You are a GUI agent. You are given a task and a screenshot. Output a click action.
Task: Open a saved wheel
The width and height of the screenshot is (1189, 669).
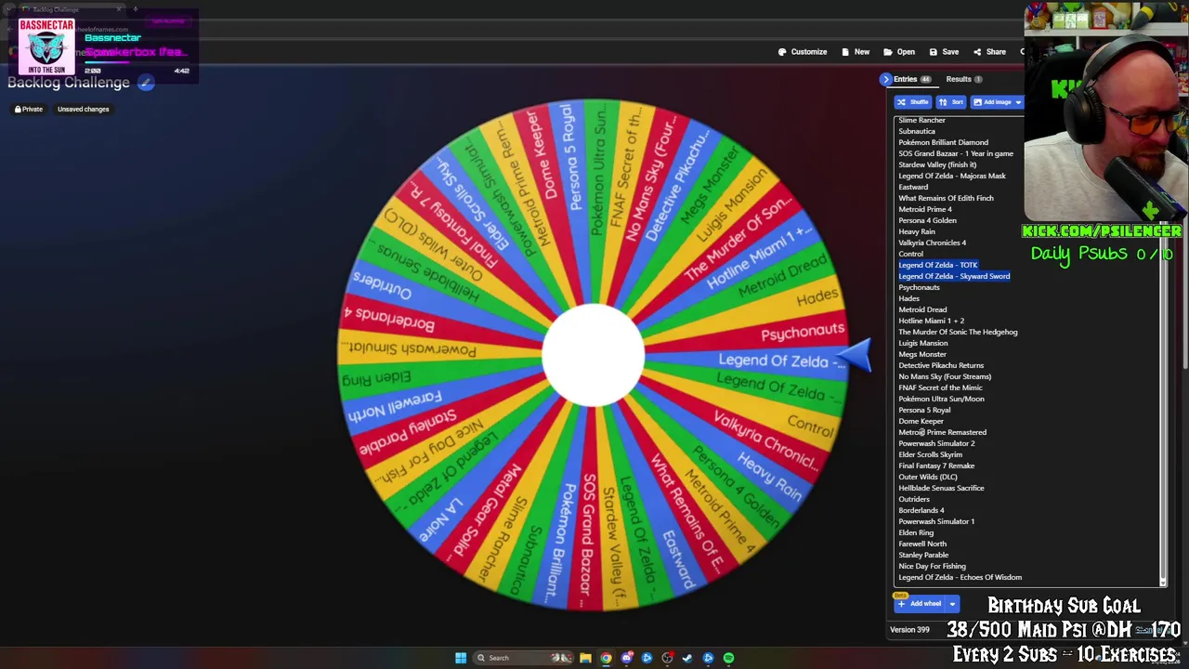(899, 52)
